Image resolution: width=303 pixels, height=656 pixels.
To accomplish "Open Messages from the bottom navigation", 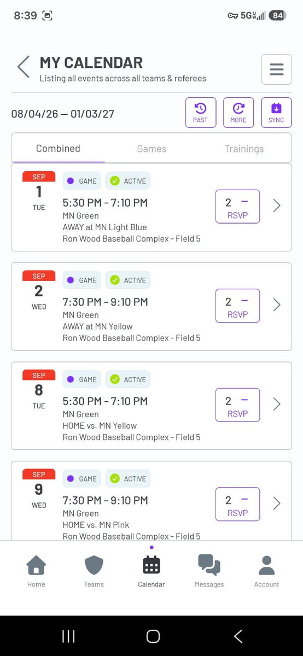I will (209, 571).
